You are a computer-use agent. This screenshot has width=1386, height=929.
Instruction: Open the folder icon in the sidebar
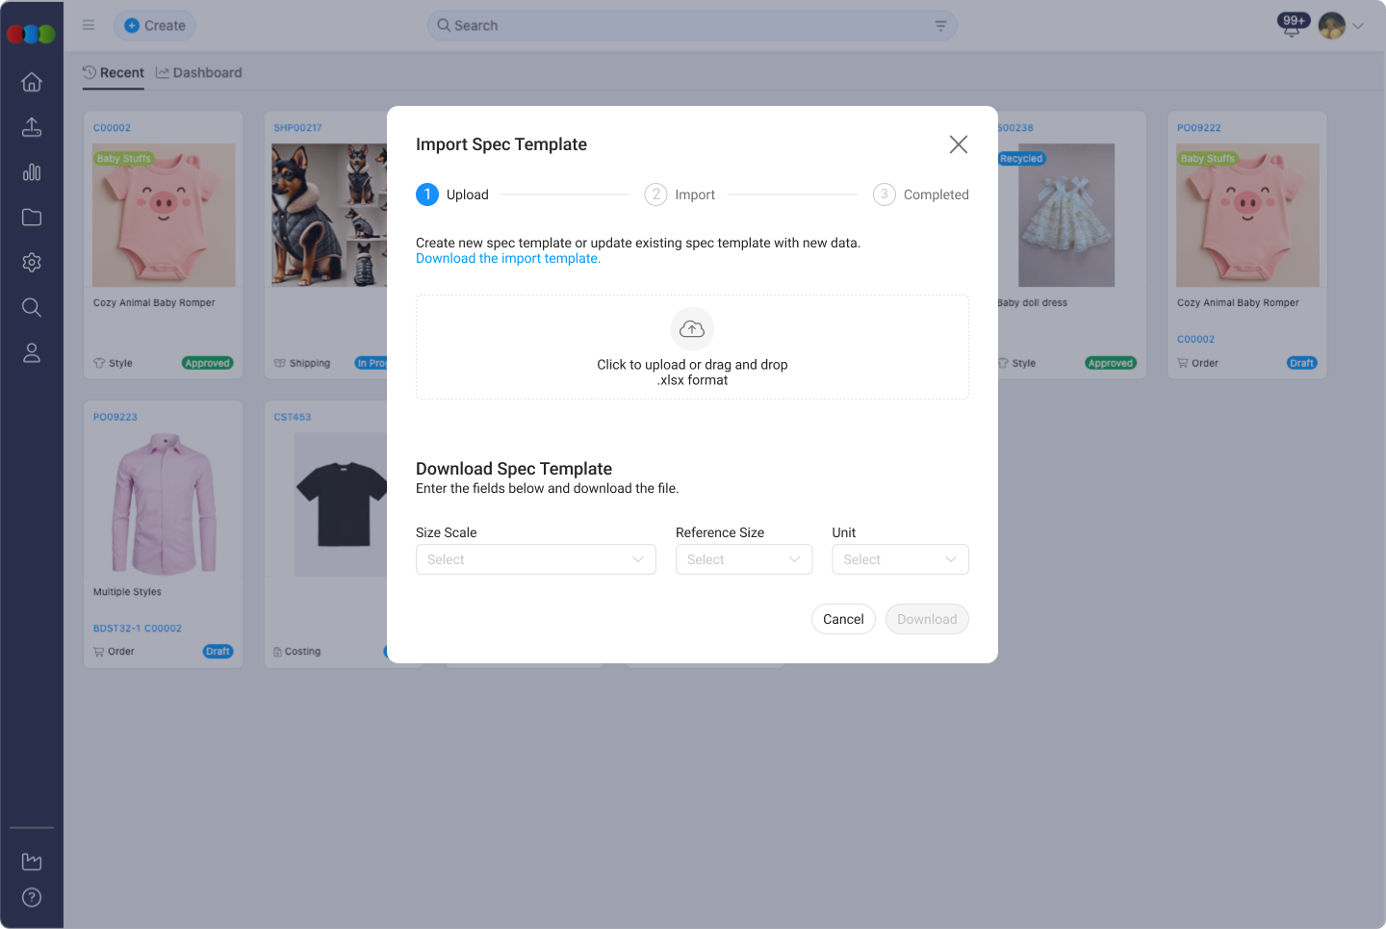click(x=32, y=218)
